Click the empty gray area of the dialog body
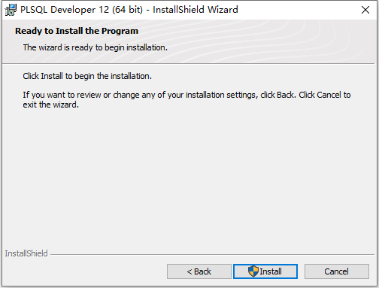Screen dimensions: 379x288 tap(189, 175)
